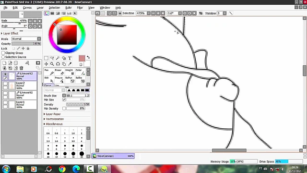Click the delete layer trash icon
307x173 pixels.
pyautogui.click(x=21, y=68)
